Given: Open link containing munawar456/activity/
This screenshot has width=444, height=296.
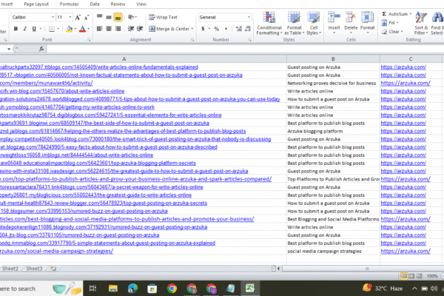Looking at the screenshot, I should (x=46, y=83).
